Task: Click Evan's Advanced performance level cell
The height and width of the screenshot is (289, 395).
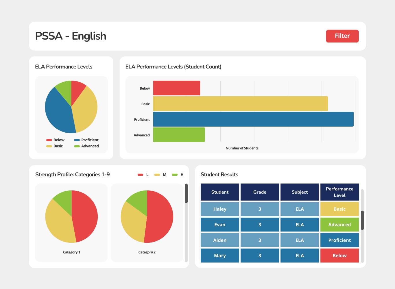Action: pyautogui.click(x=339, y=225)
